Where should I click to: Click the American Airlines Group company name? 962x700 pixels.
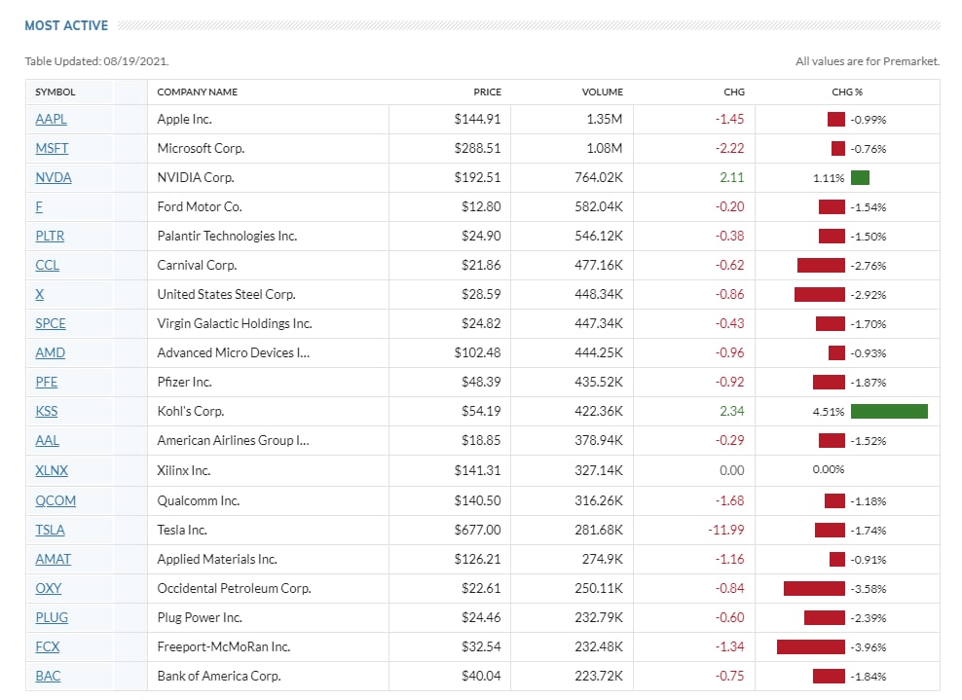[x=233, y=440]
